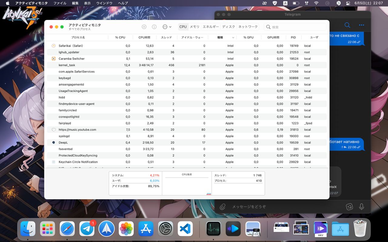Open the 表示 menu
388x242 pixels.
[x=87, y=3]
